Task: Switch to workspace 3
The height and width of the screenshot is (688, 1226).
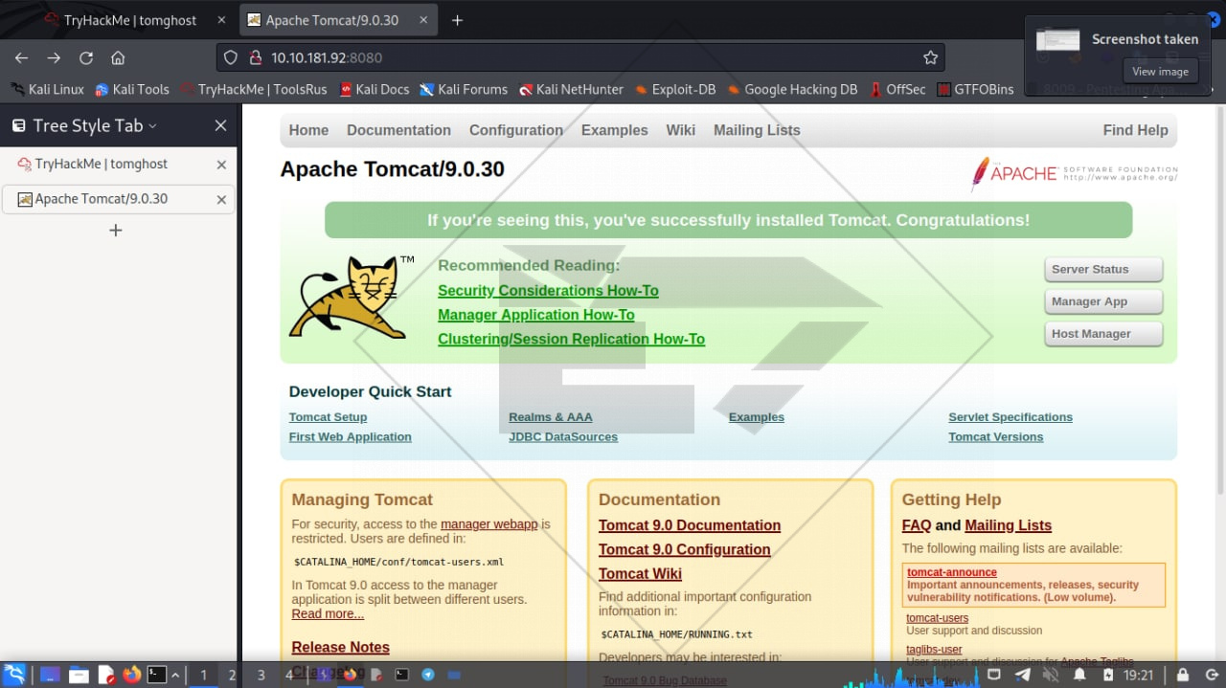Action: tap(261, 675)
